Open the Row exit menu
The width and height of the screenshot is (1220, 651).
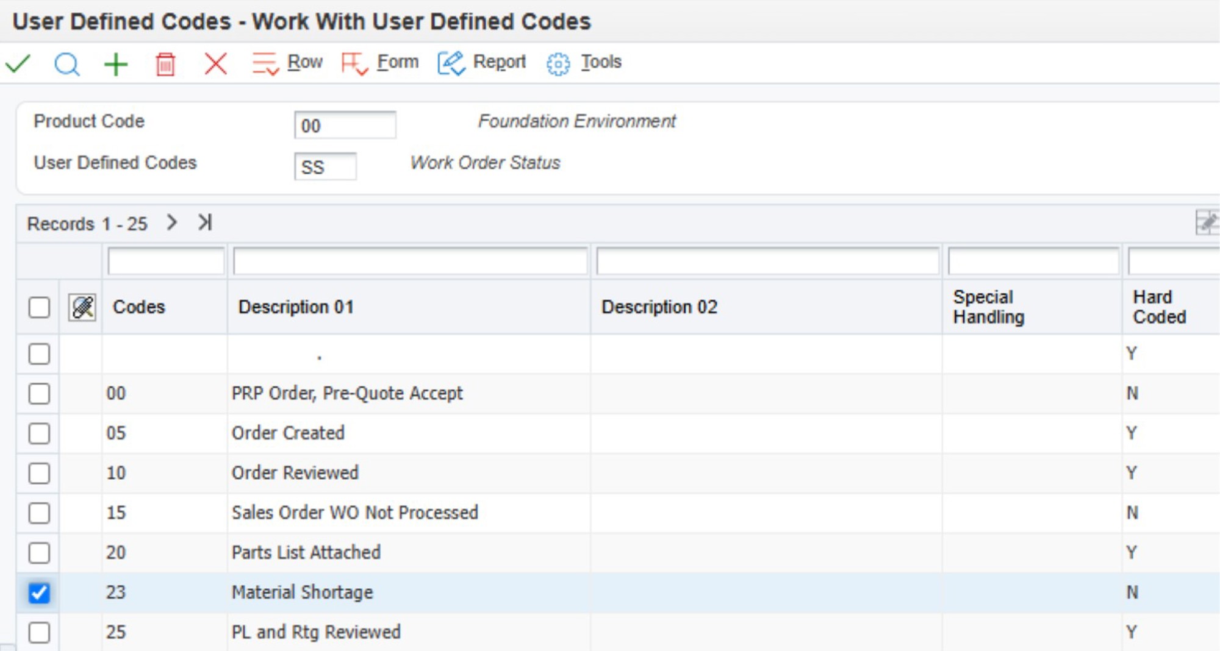(287, 62)
